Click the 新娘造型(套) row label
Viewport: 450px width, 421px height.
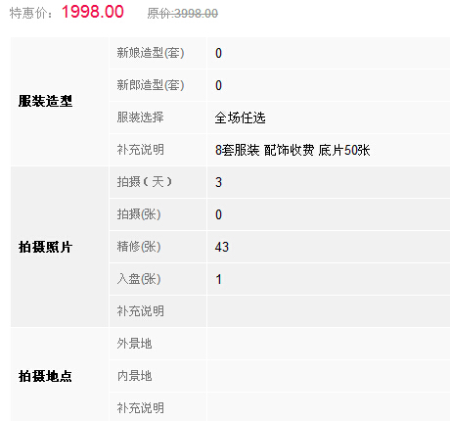[151, 53]
